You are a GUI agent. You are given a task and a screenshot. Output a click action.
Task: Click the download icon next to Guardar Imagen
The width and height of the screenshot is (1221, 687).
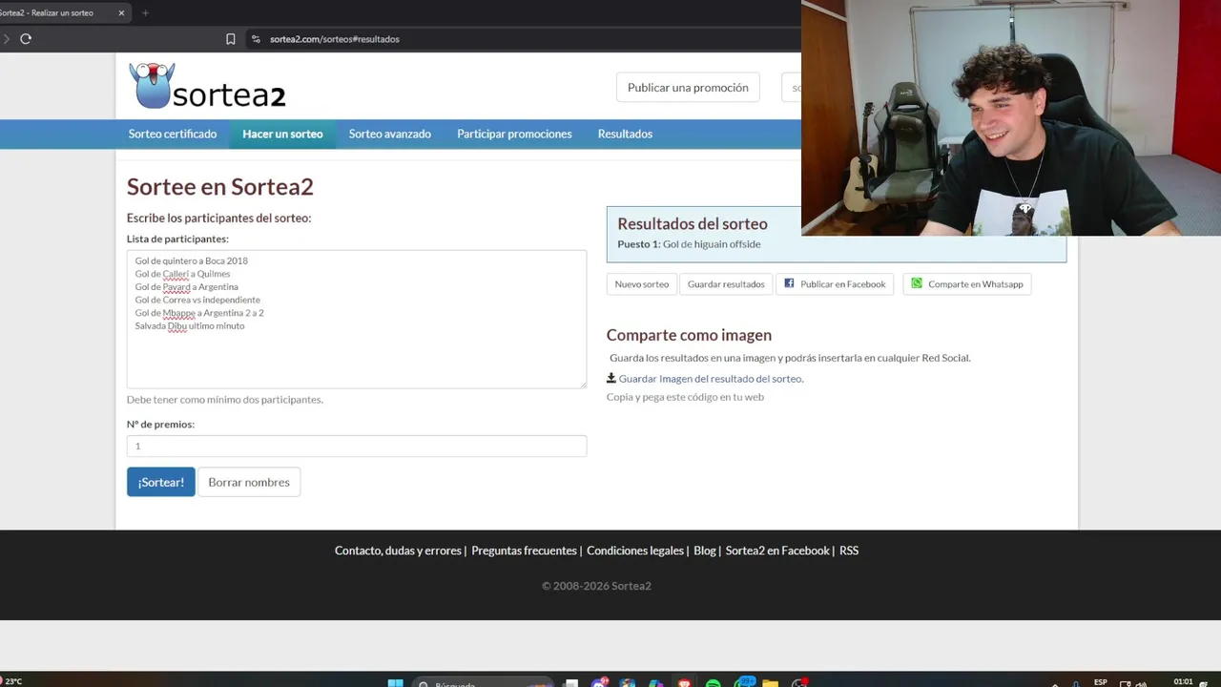point(611,378)
